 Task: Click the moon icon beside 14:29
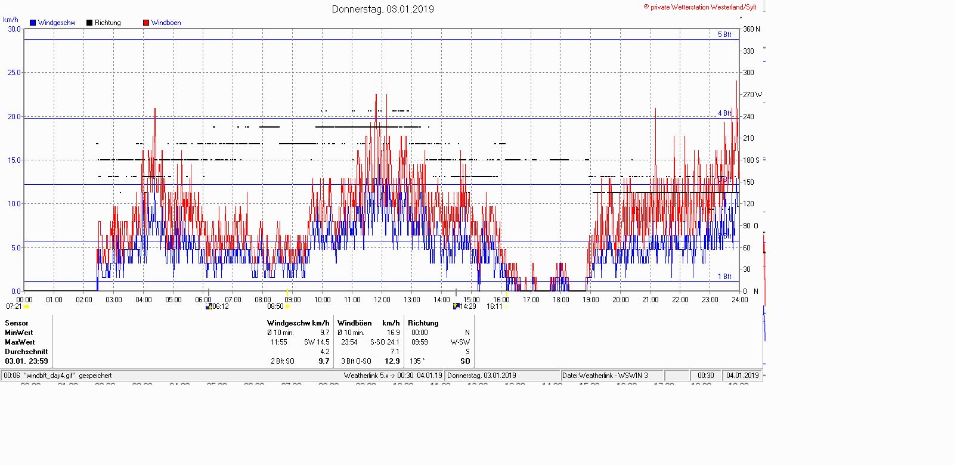[456, 306]
